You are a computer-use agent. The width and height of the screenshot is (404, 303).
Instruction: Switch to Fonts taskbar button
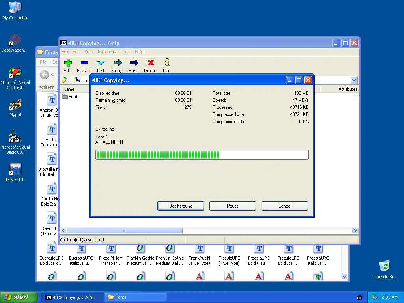(x=136, y=297)
